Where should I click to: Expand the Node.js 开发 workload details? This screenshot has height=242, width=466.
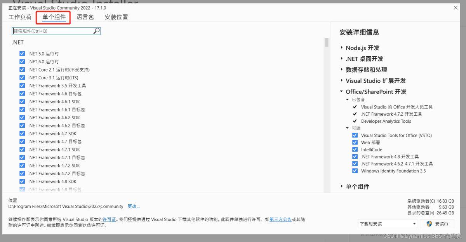click(341, 48)
